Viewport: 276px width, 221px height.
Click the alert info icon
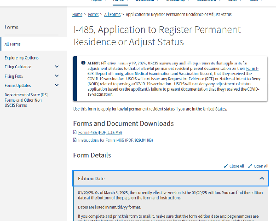tap(83, 63)
